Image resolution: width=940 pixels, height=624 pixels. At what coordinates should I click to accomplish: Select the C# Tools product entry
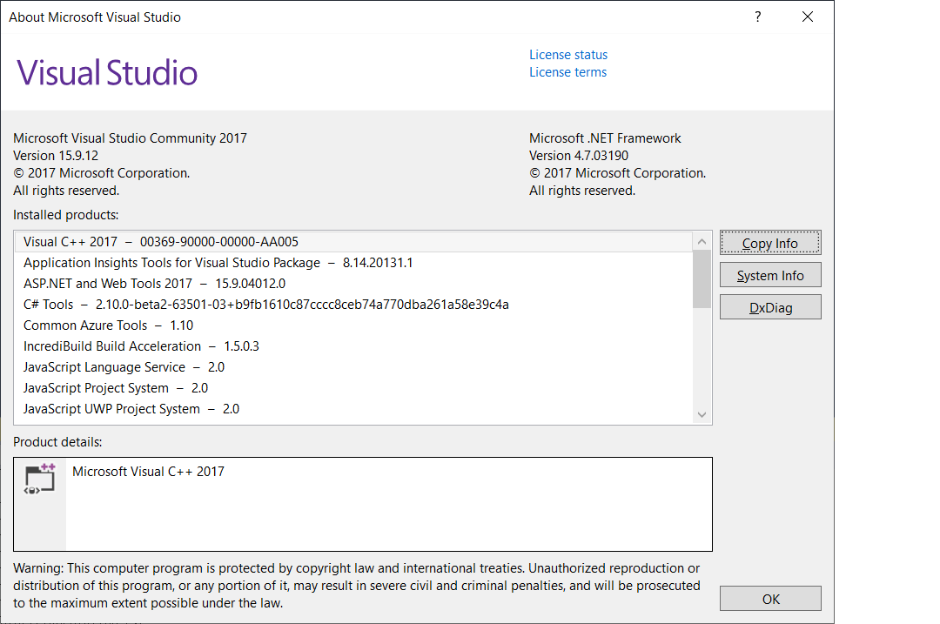[x=265, y=305]
